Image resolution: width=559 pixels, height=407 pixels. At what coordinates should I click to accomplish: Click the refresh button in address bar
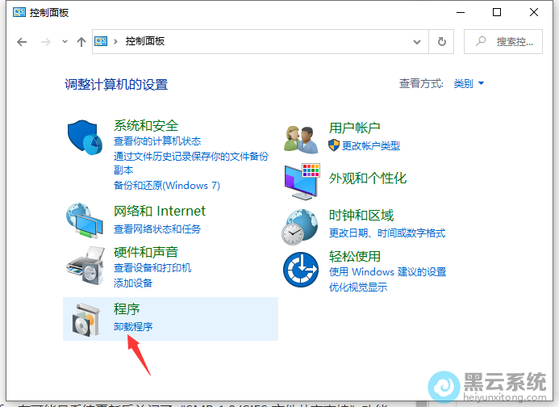(441, 41)
